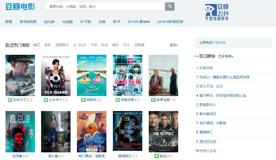Click 更多» beside the hot movies tabs
The width and height of the screenshot is (276, 160).
(x=174, y=45)
